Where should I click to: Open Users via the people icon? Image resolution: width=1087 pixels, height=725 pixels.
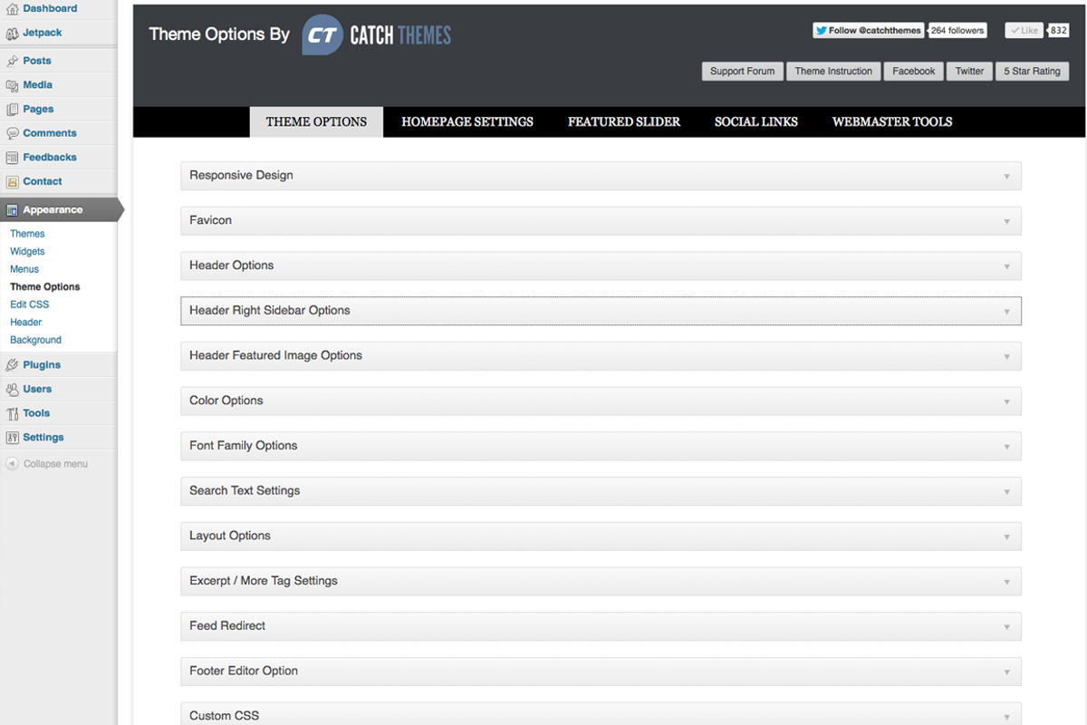(13, 389)
